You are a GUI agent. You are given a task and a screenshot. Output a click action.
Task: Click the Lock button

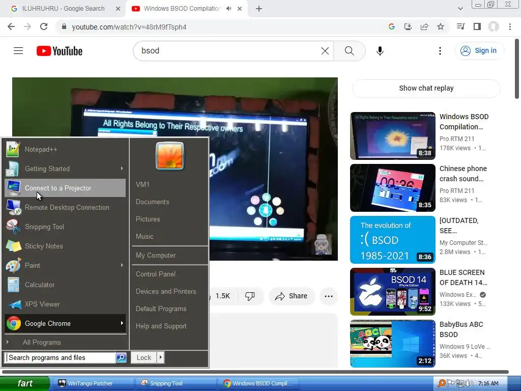click(x=143, y=357)
